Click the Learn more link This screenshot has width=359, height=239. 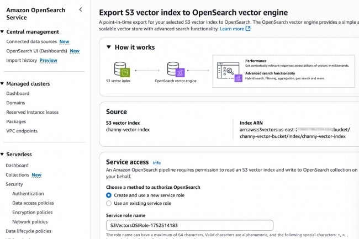click(x=232, y=29)
